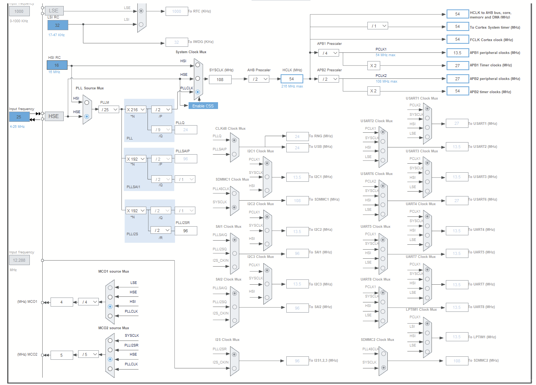Select LSI radio in RTC clock mux

[x=141, y=24]
